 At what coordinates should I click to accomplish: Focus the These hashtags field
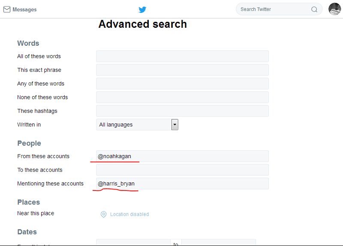click(183, 111)
